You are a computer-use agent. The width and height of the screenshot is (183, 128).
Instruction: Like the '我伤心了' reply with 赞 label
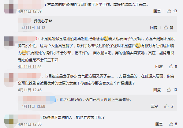pyautogui.click(x=166, y=28)
